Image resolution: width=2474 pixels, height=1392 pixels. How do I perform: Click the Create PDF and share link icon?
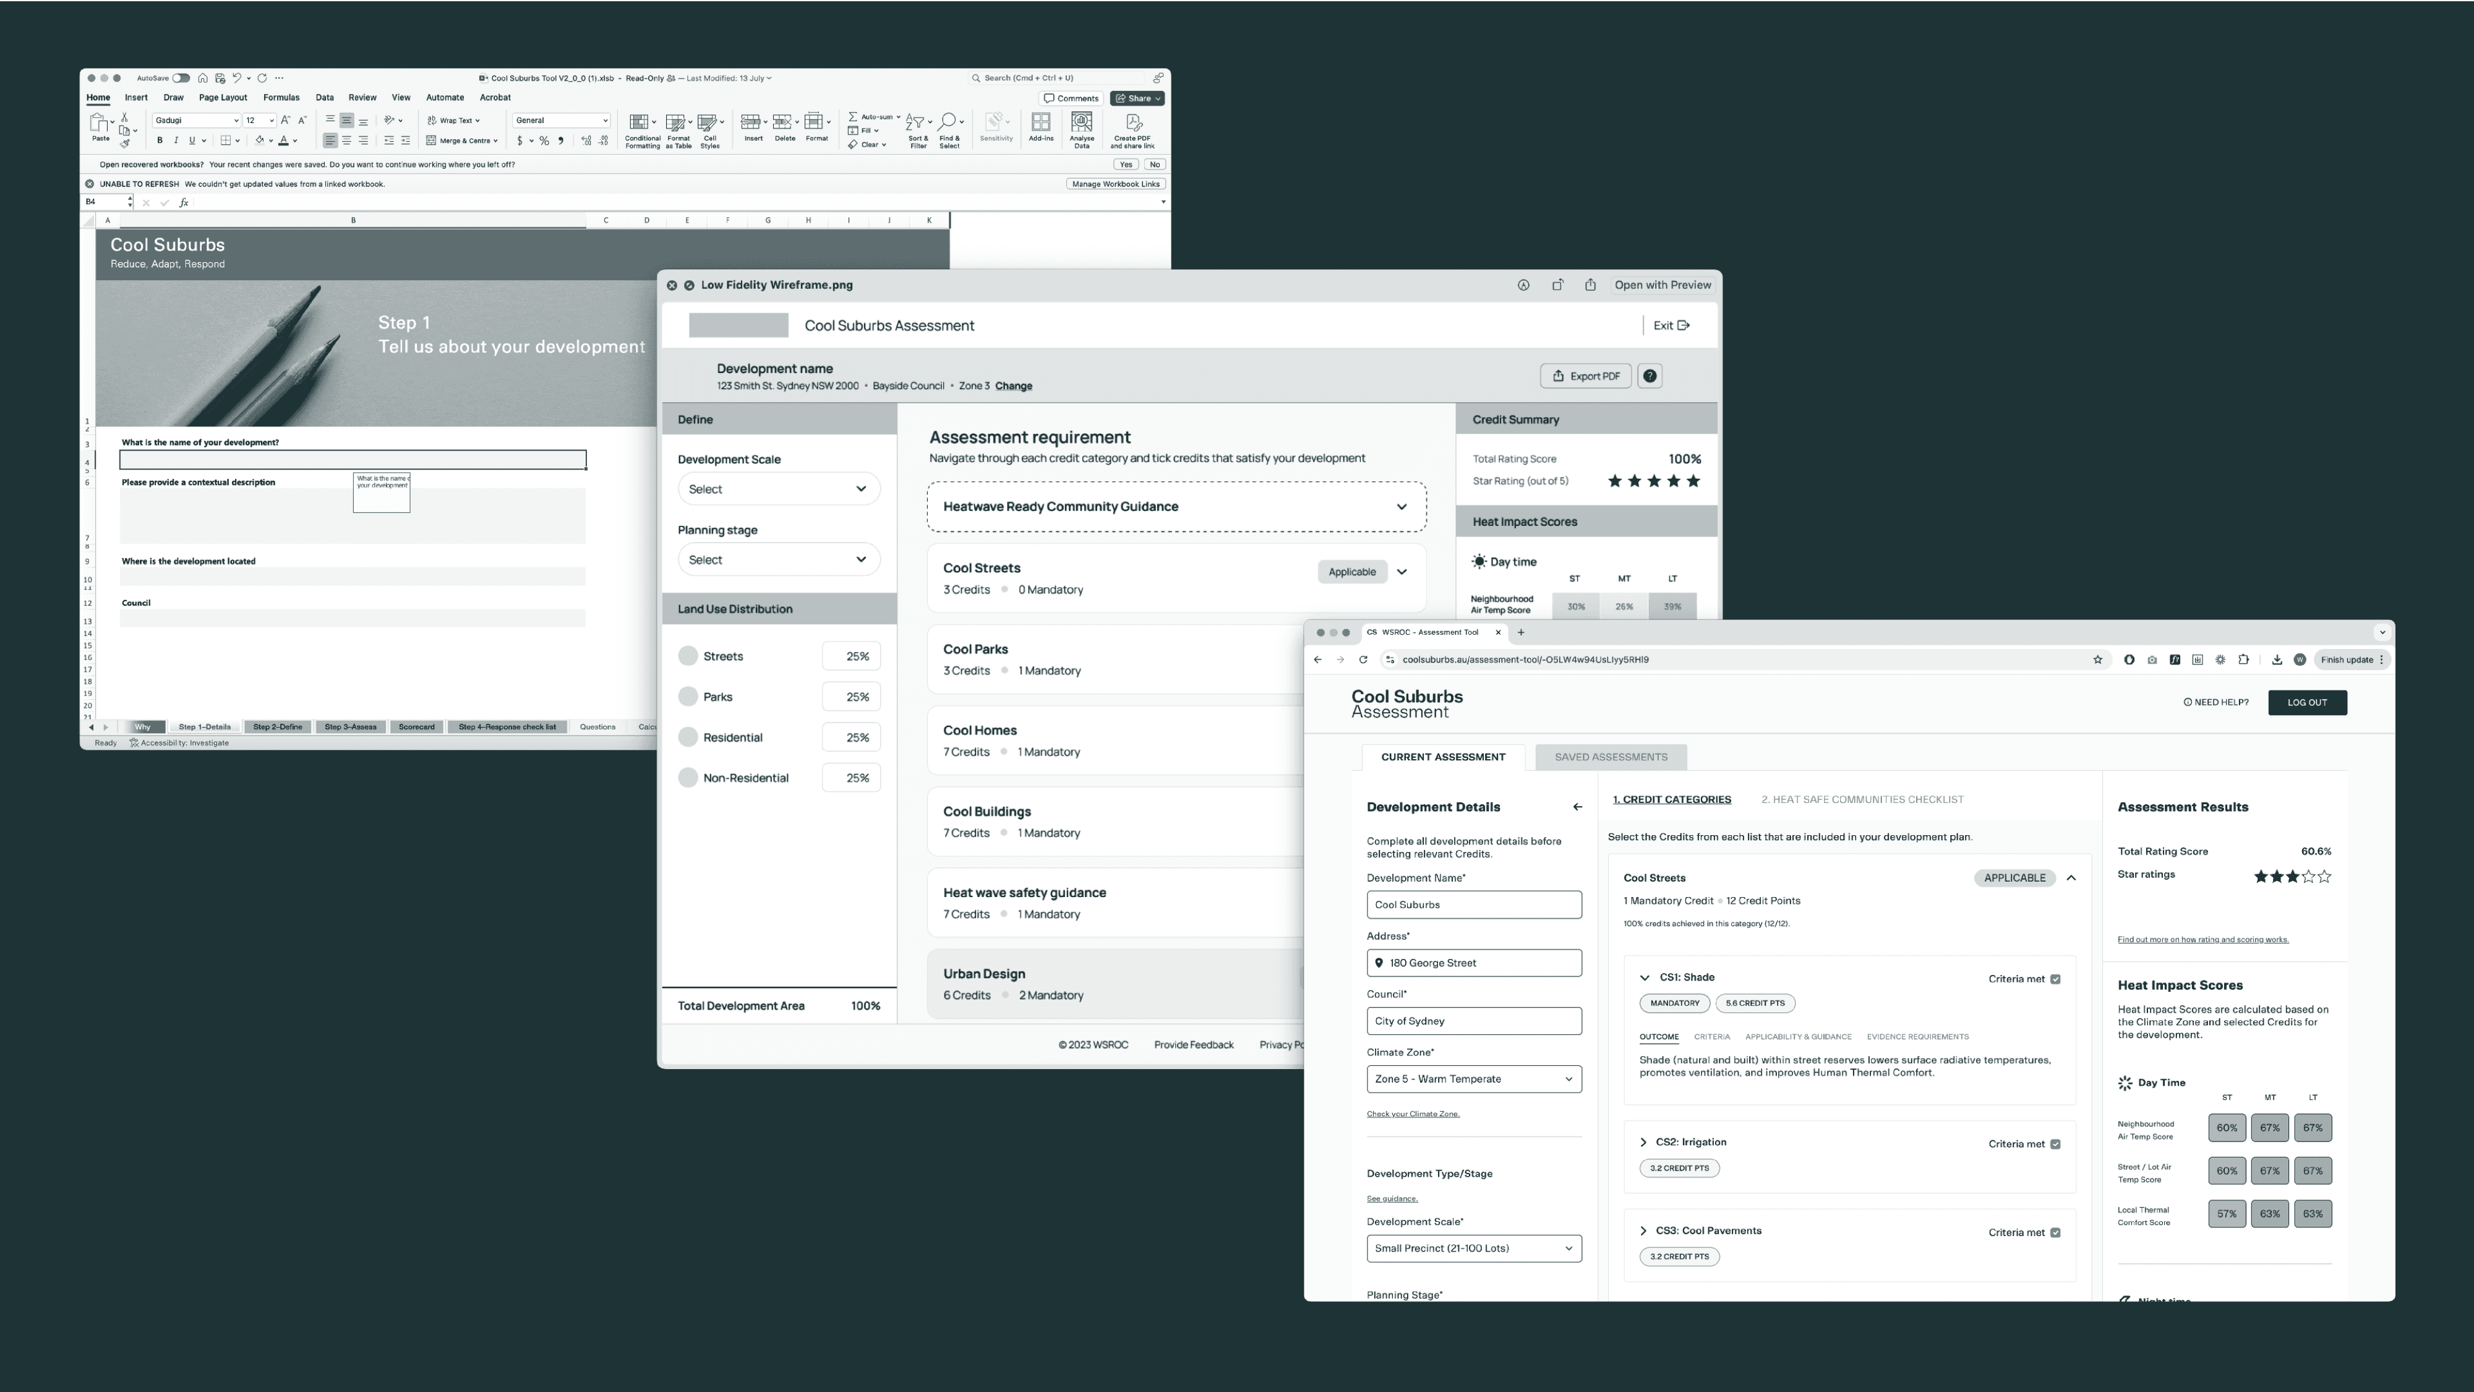coord(1133,123)
